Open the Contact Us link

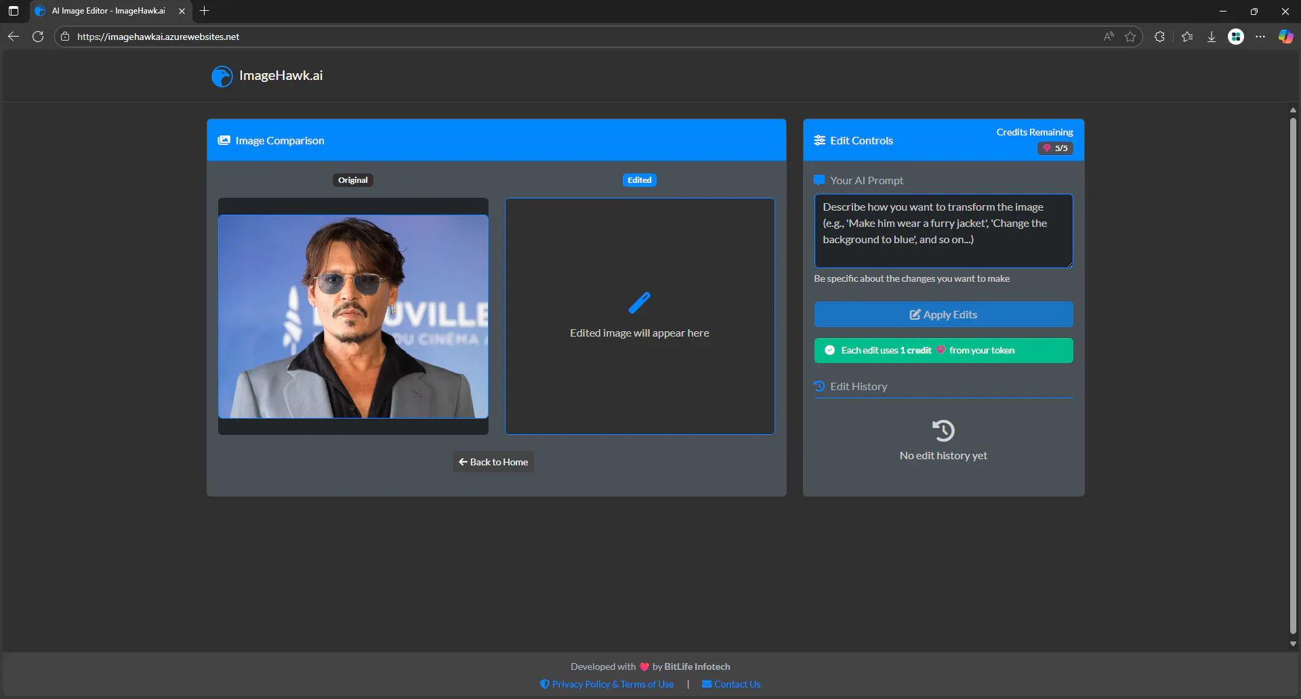coord(731,684)
